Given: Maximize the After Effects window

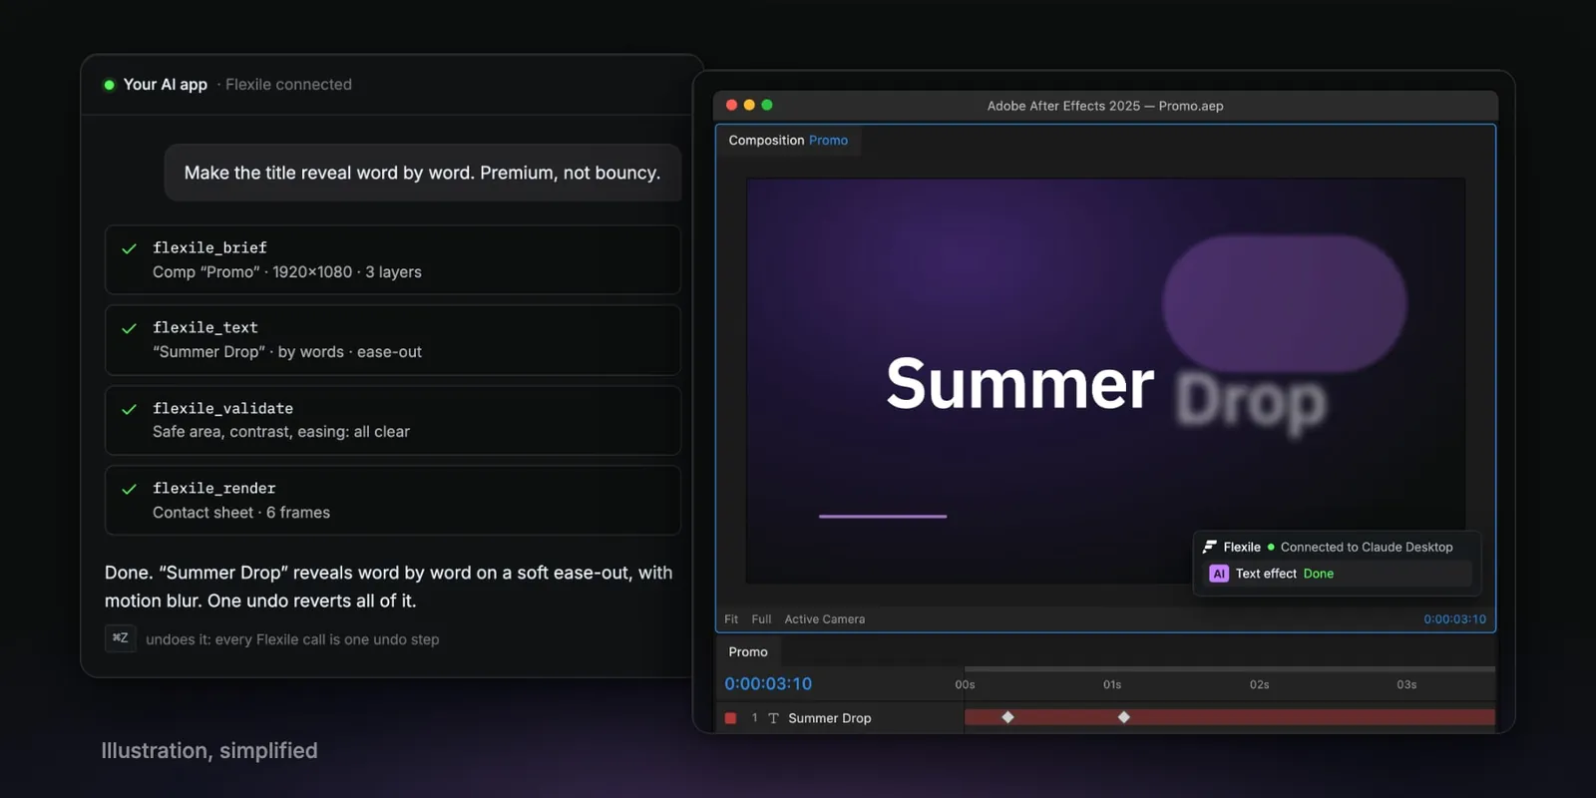Looking at the screenshot, I should (767, 105).
